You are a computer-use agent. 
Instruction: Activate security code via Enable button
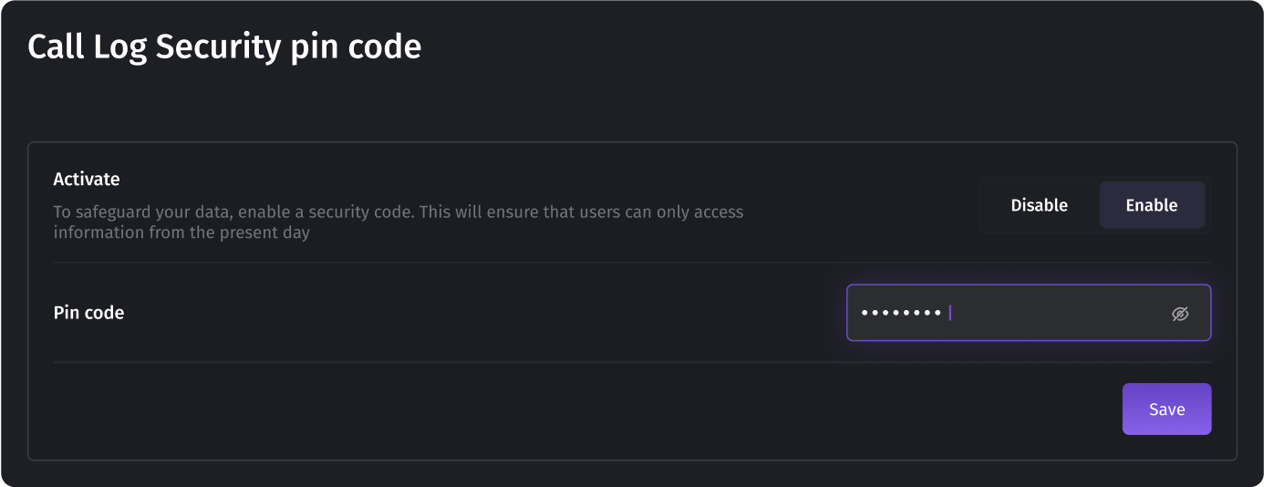pos(1152,205)
